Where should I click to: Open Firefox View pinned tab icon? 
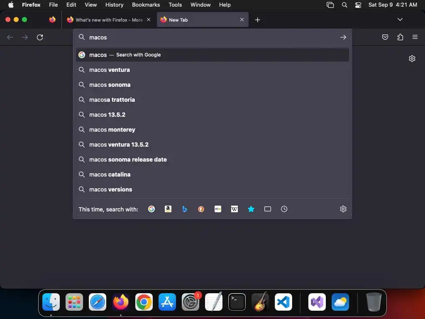tap(52, 20)
